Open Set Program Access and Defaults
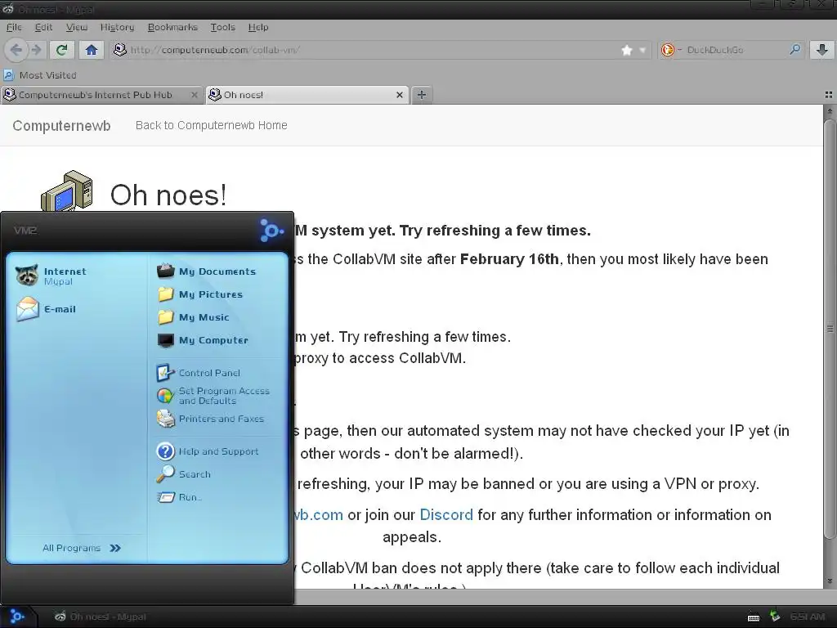Image resolution: width=837 pixels, height=628 pixels. (213, 396)
